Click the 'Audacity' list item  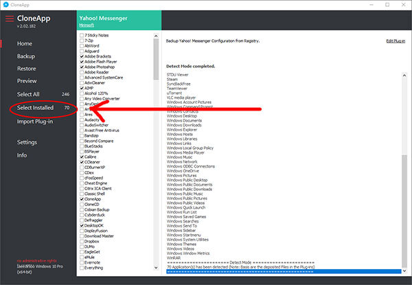(92, 119)
